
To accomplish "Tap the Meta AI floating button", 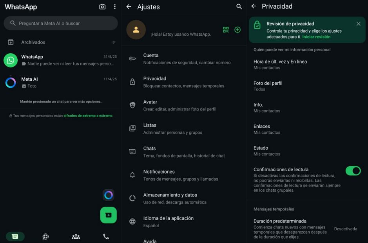I will 109,195.
